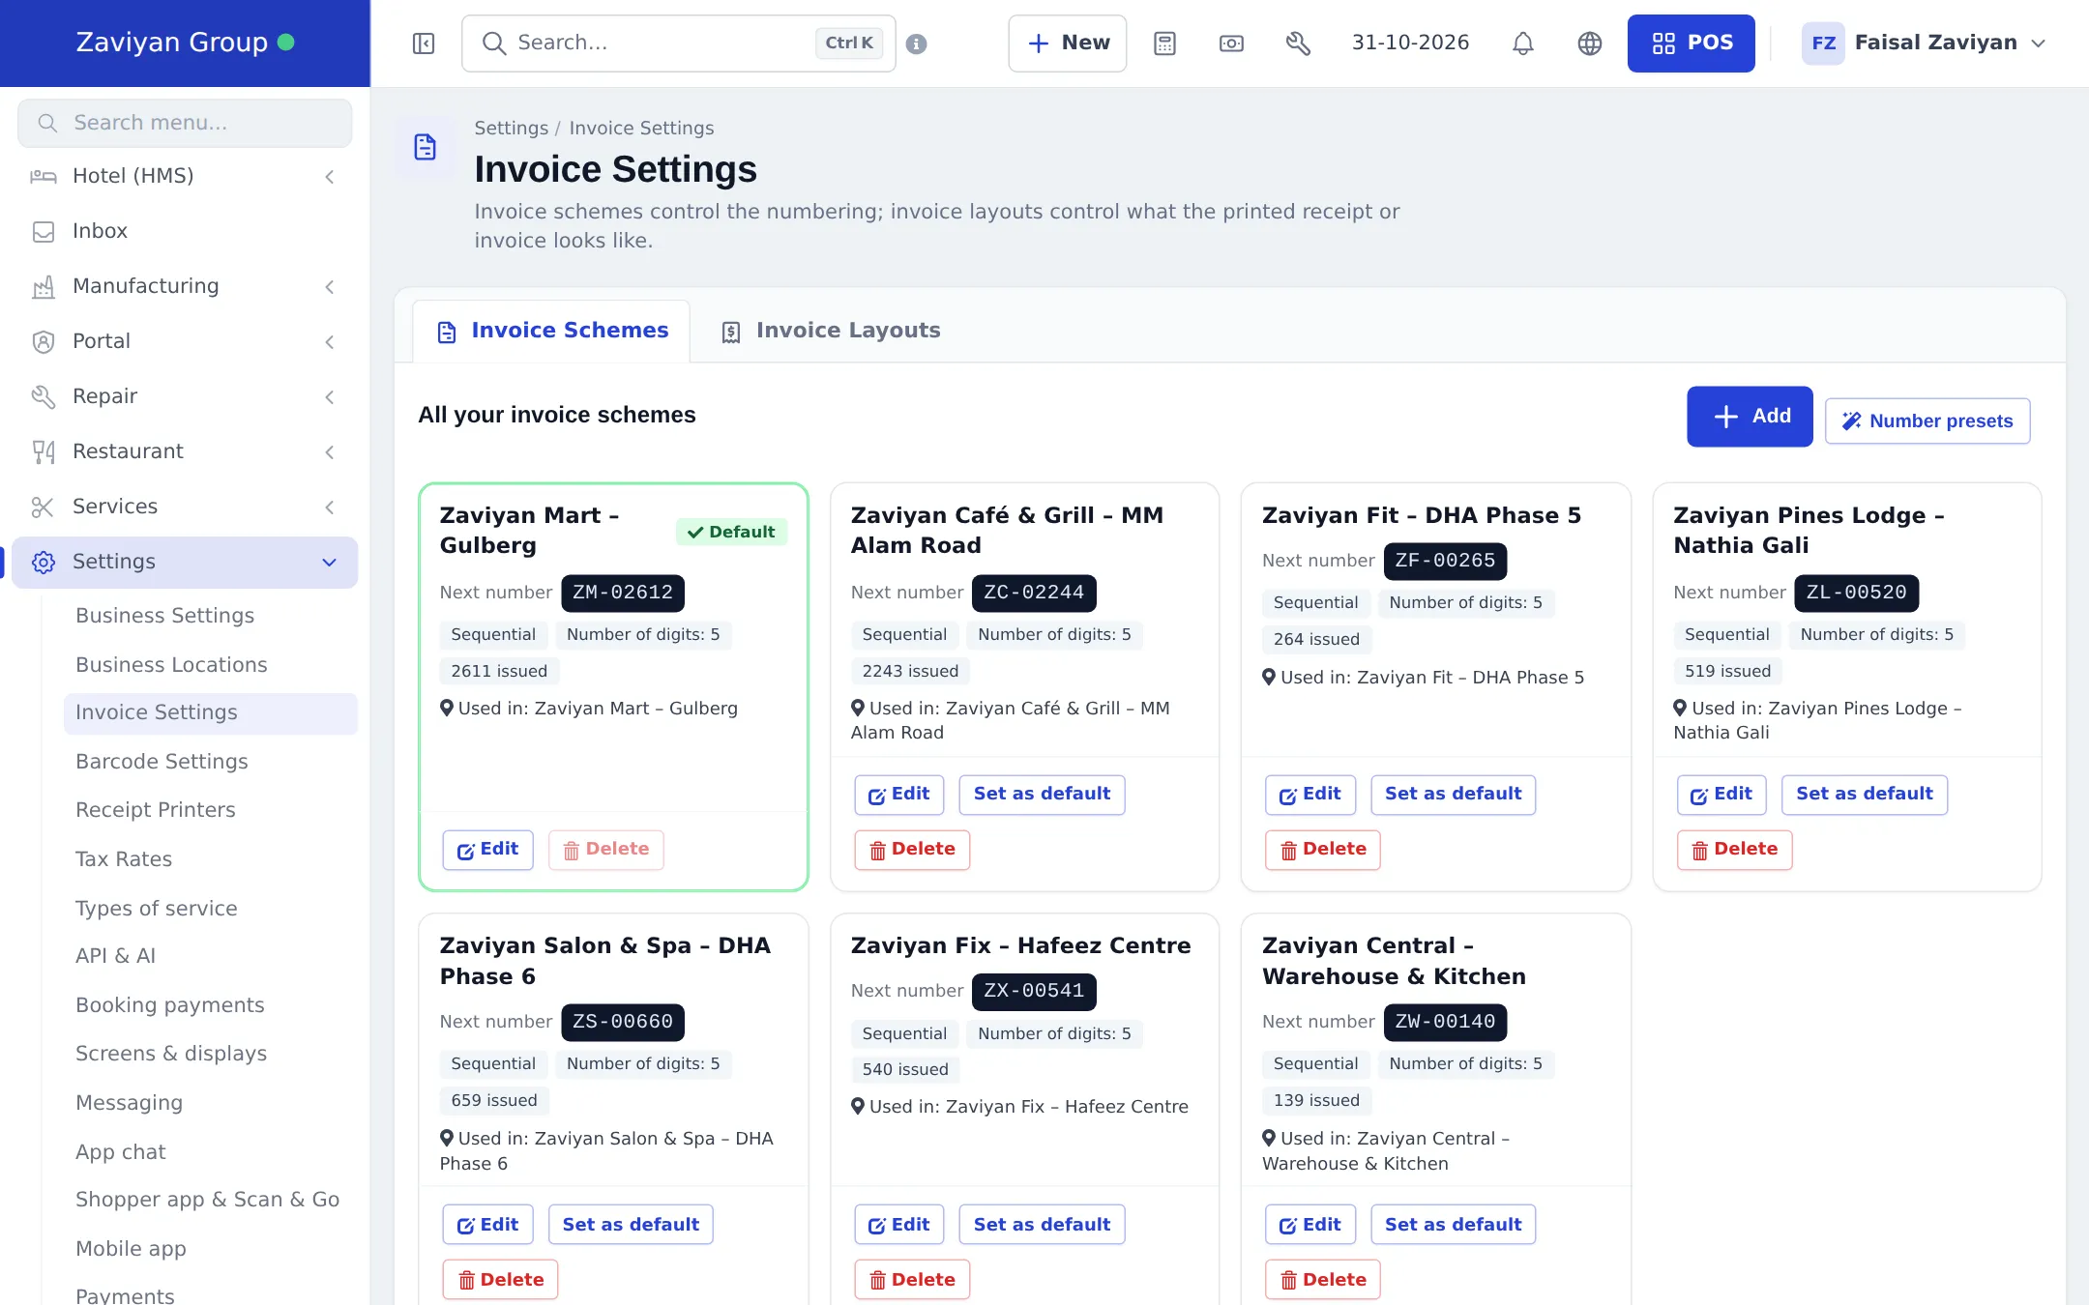
Task: Open the wrench tools icon
Action: pos(1298,43)
